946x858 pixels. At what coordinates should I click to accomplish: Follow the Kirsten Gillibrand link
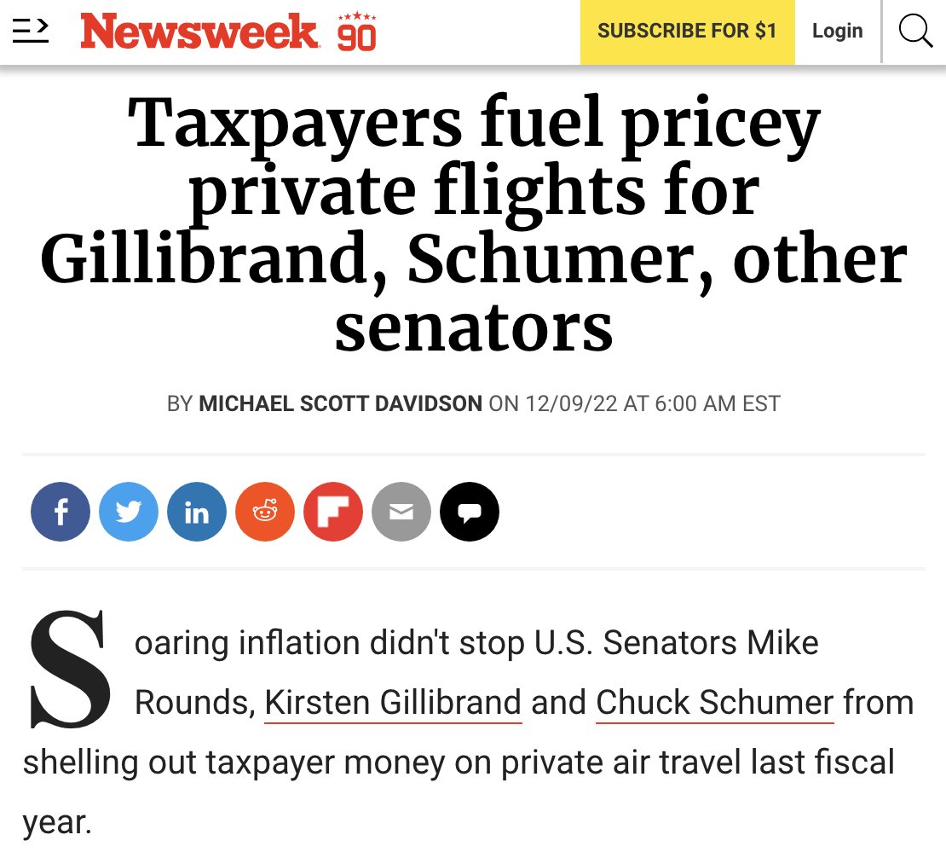tap(393, 703)
